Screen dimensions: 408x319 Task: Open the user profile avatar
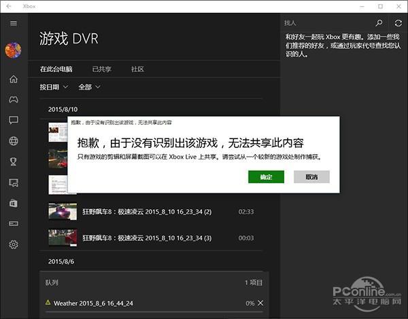click(x=13, y=50)
